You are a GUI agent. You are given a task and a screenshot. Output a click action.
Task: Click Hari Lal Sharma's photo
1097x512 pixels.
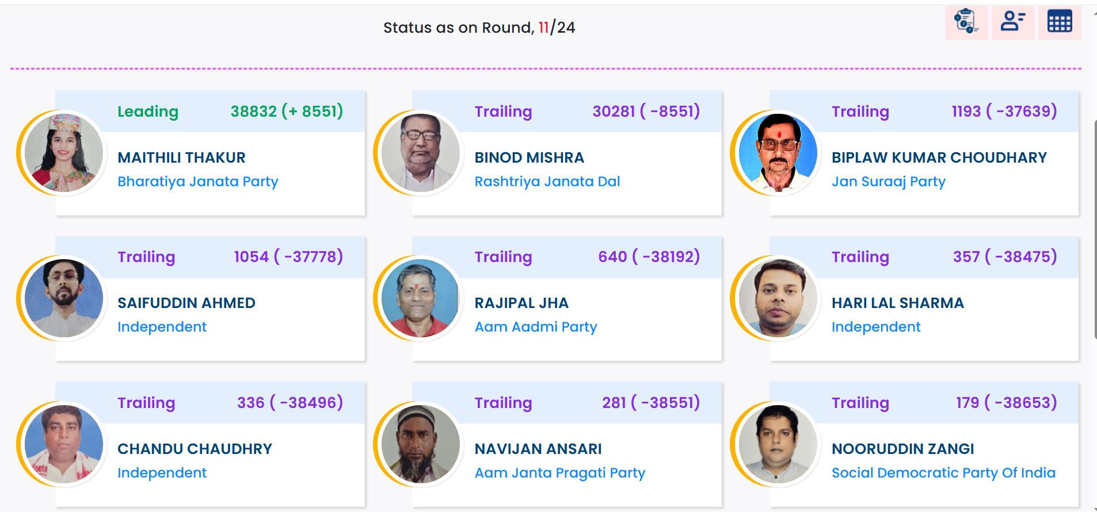coord(778,298)
